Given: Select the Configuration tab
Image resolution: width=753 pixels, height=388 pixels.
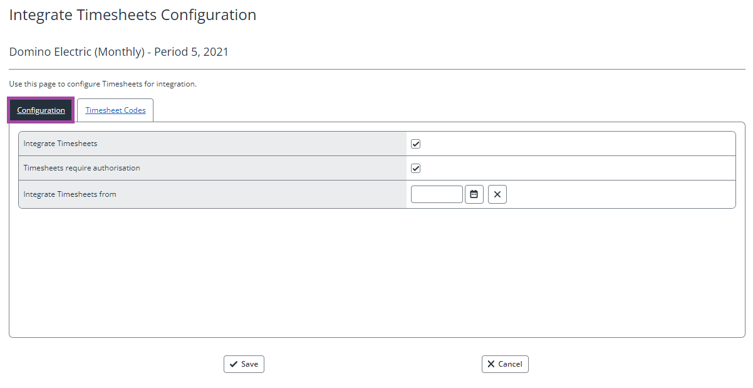Looking at the screenshot, I should (41, 110).
